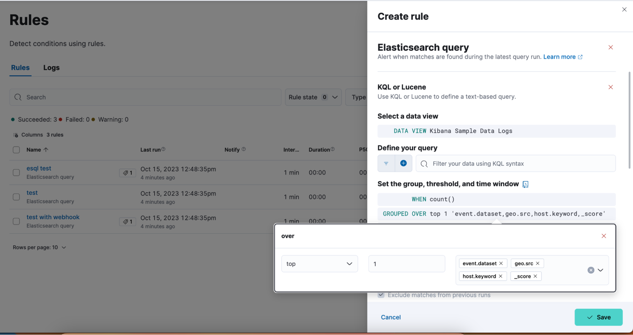Clear all selected fields in combo box

[591, 270]
